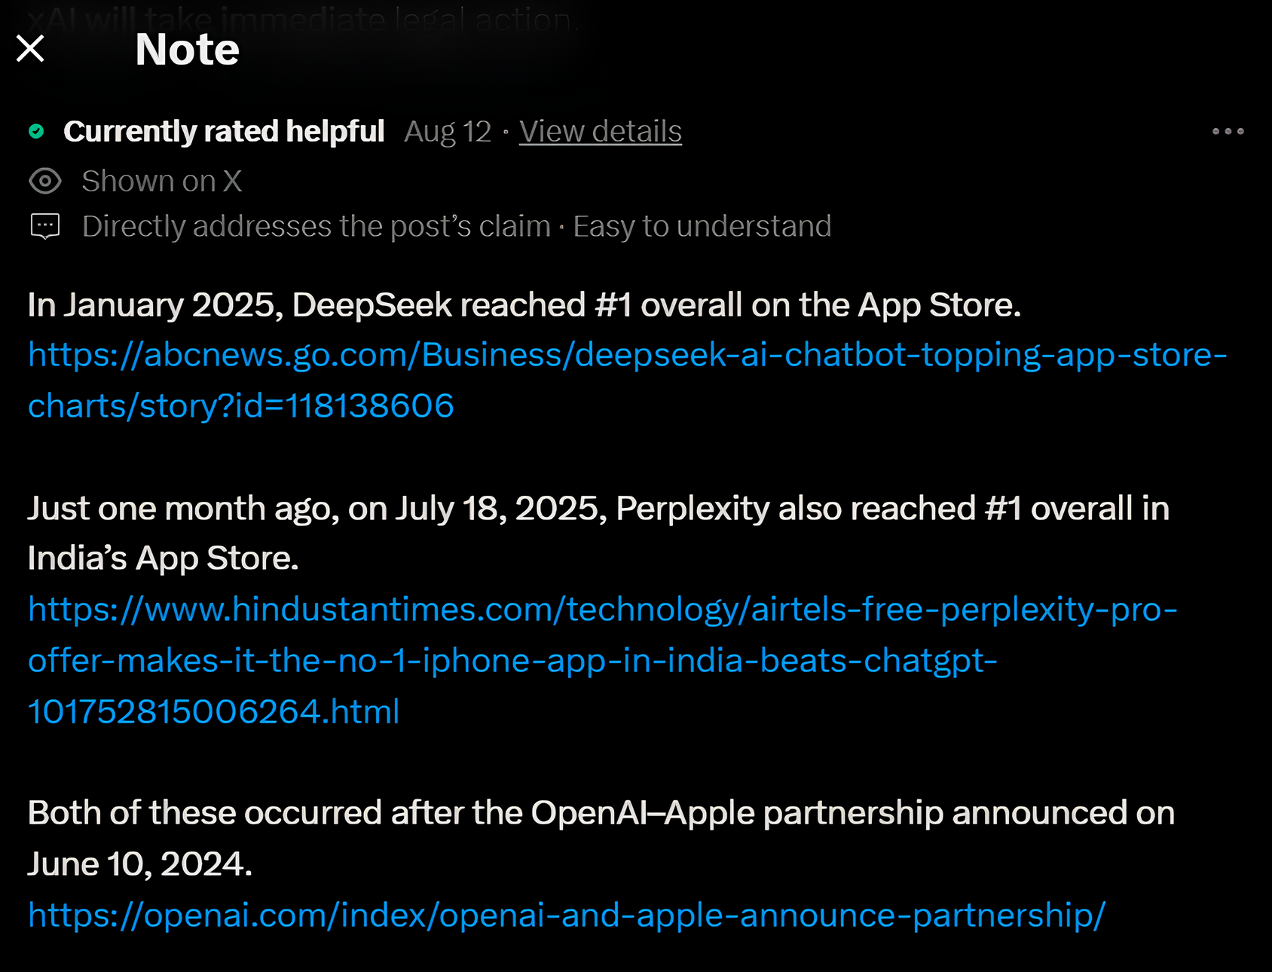Click the blurred xAI legal action text
Image resolution: width=1272 pixels, height=972 pixels.
(x=301, y=18)
